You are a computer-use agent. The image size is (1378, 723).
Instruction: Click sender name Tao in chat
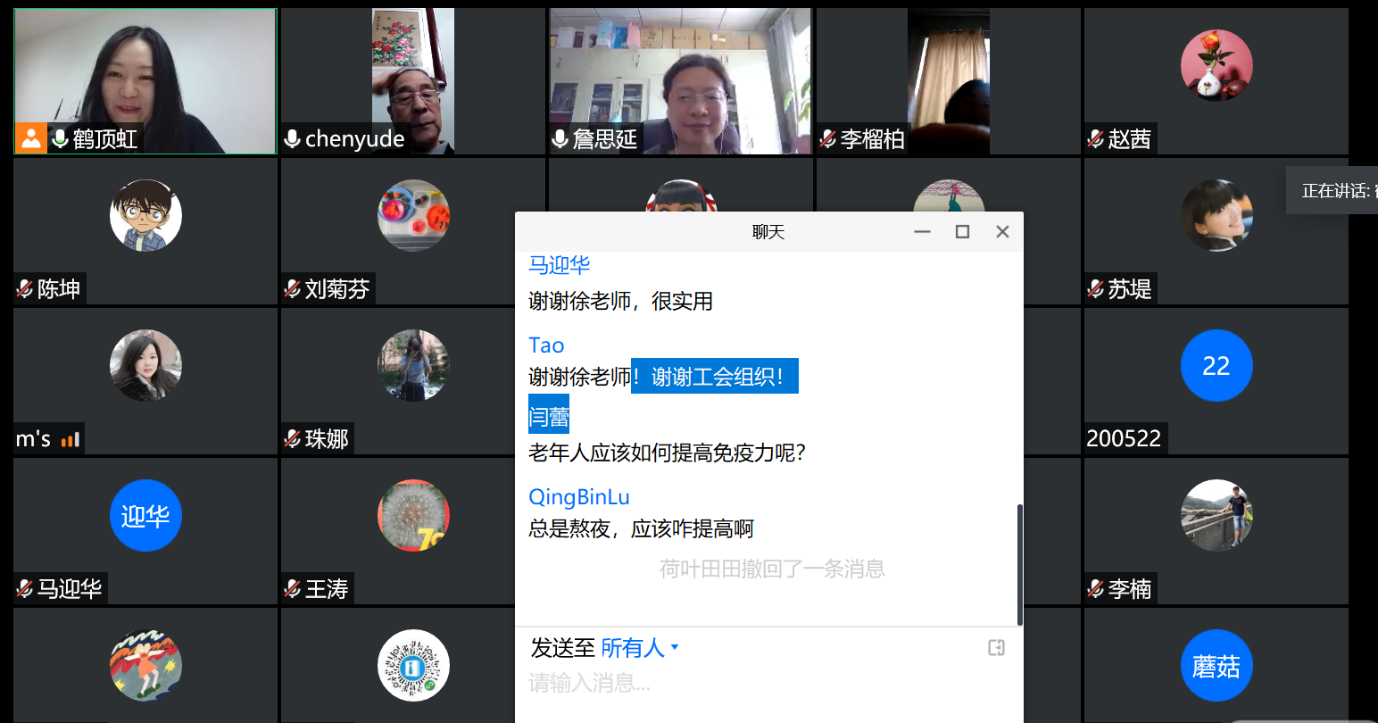(x=546, y=345)
